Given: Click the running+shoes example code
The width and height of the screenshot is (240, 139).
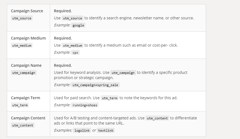Looking at the screenshot, I should pos(85,105).
